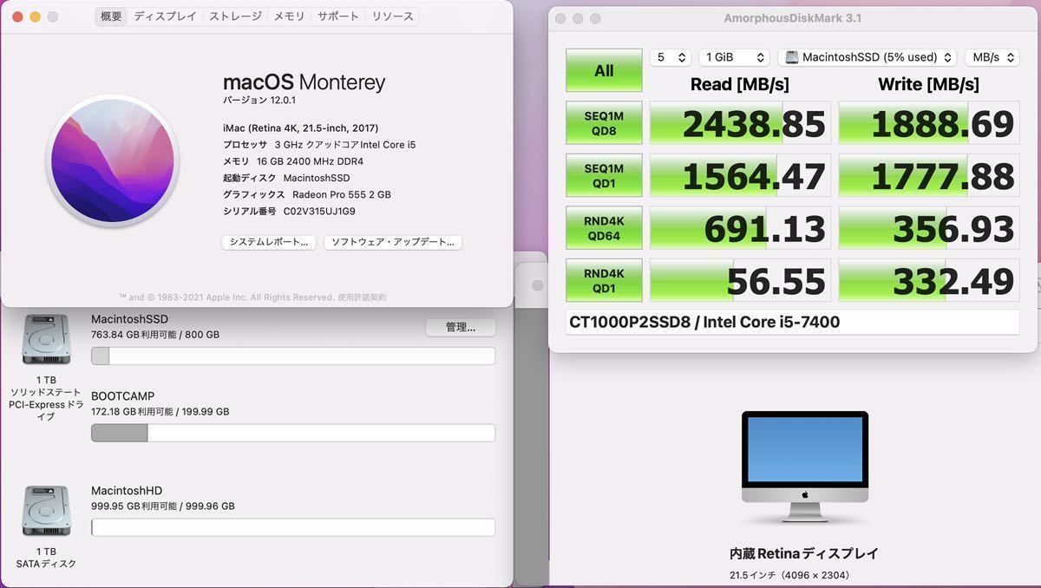Click the MacintoshSSD storage usage bar
Image resolution: width=1041 pixels, height=588 pixels.
[x=293, y=356]
